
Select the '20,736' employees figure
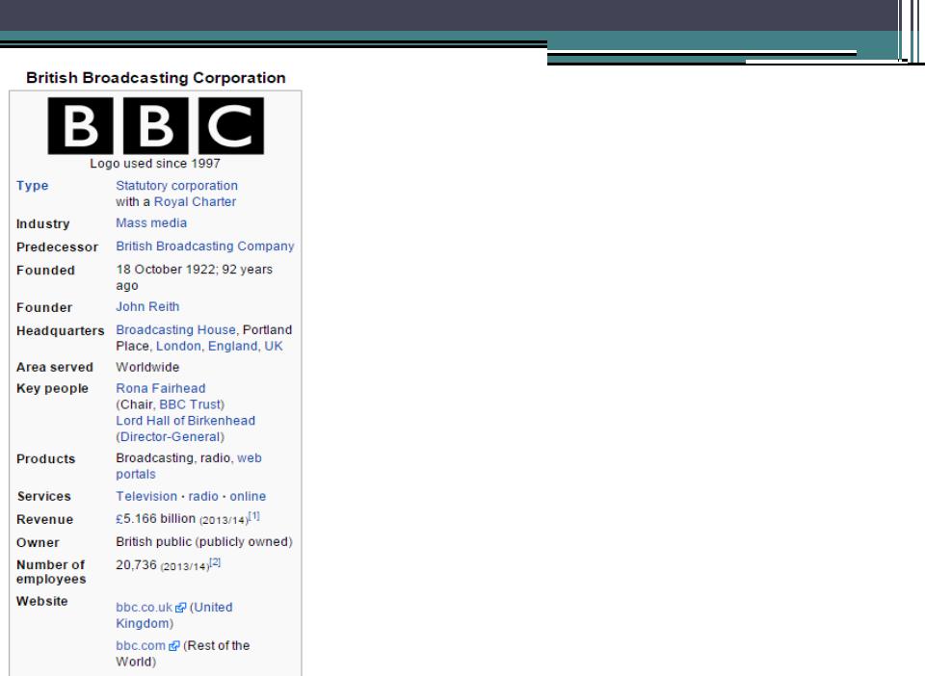(x=136, y=564)
